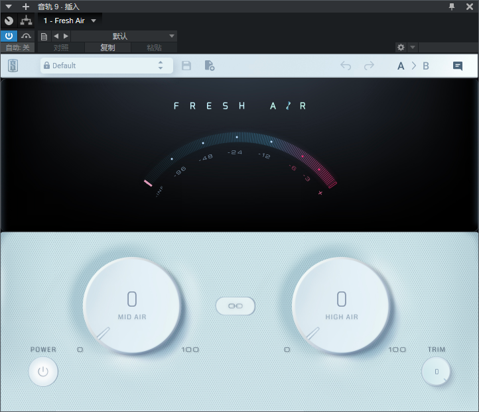The height and width of the screenshot is (412, 479).
Task: Open the routing diagram icon
Action: click(x=27, y=21)
